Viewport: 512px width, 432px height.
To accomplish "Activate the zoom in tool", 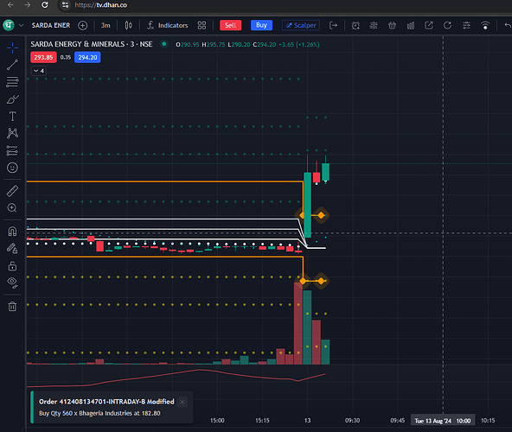I will 12,208.
